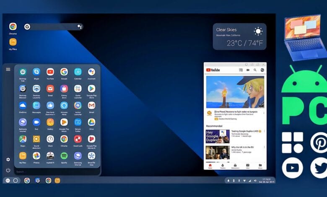Open My Files pinned on the taskbar
The image size is (327, 197).
57,181
